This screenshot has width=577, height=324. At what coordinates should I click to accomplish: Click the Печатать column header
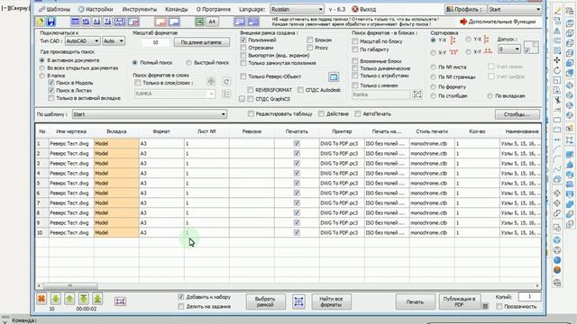[x=297, y=131]
